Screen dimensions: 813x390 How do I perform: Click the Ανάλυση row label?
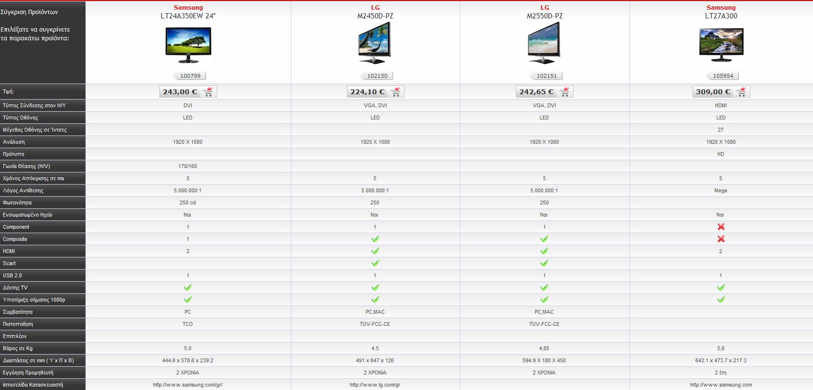[14, 142]
